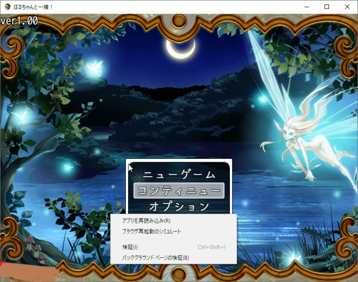Close the はるちゃんと一緒！ window
358x282 pixels.
tap(347, 7)
